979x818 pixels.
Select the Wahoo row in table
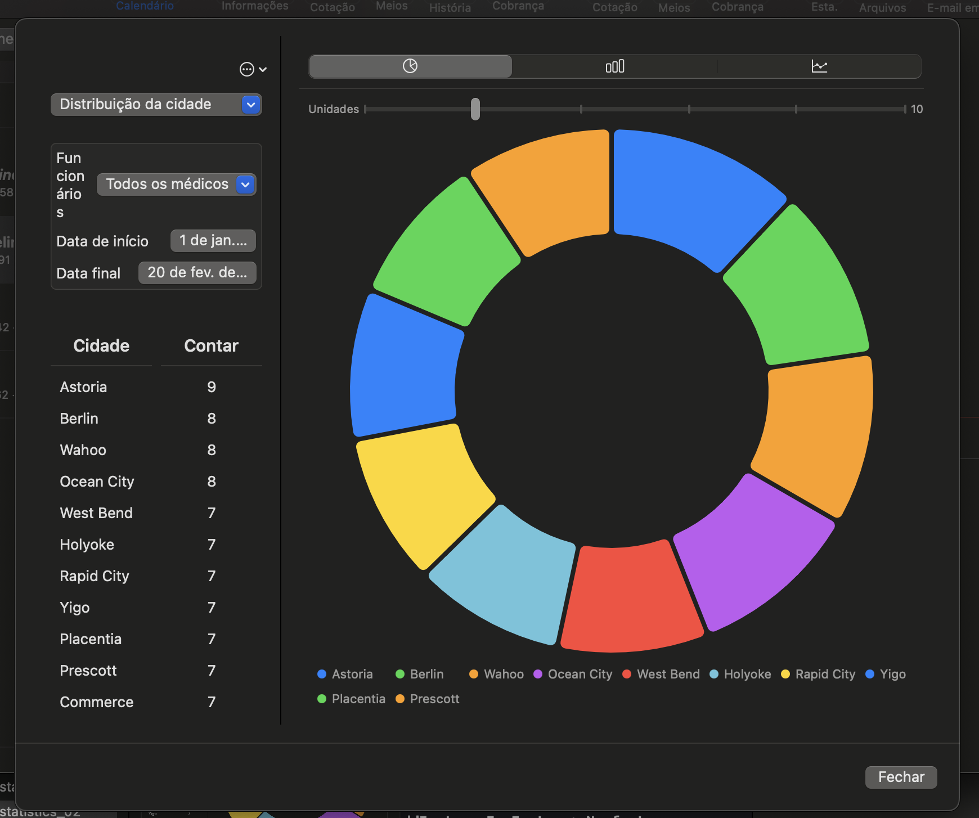tap(156, 450)
